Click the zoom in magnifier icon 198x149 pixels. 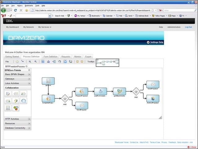pyautogui.click(x=30, y=61)
